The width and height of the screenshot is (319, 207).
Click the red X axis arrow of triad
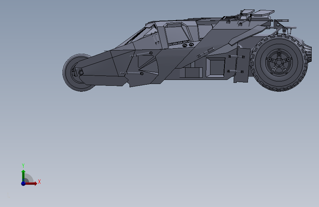[x=31, y=183]
